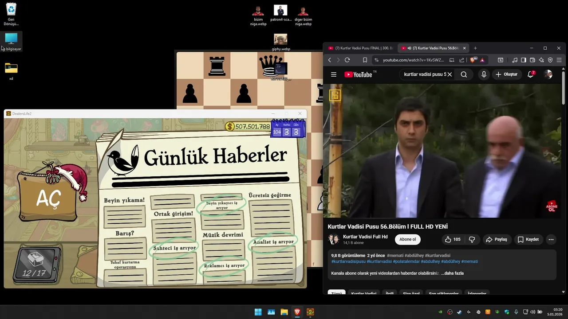This screenshot has height=319, width=568.
Task: Toggle Brave sidebar panel icon
Action: 524,60
